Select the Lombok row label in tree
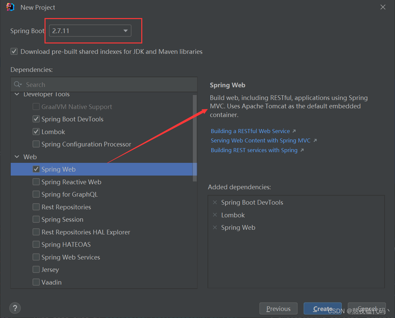 point(53,131)
